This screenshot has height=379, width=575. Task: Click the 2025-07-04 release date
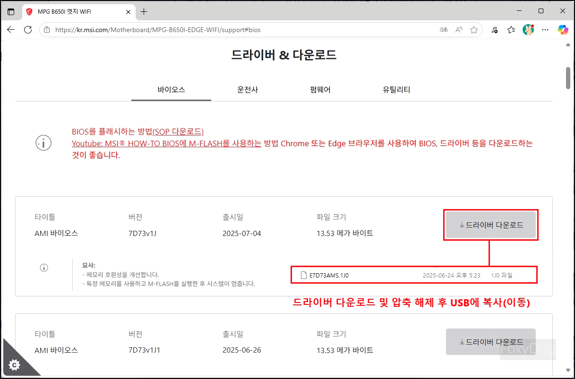(x=242, y=233)
